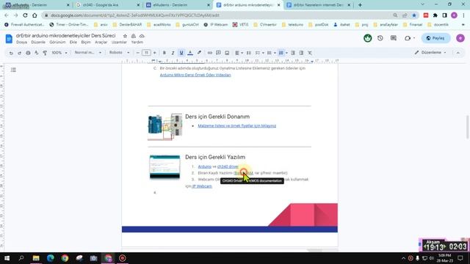Open the Dosya menu

pyautogui.click(x=21, y=43)
